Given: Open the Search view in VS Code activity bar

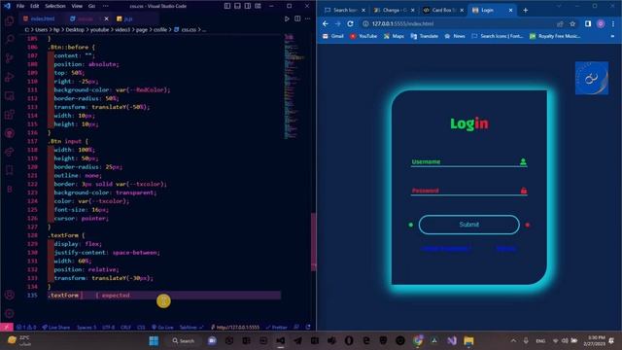Looking at the screenshot, I should click(x=9, y=39).
